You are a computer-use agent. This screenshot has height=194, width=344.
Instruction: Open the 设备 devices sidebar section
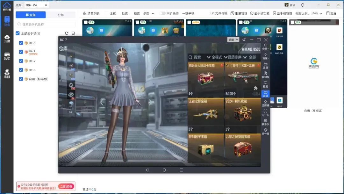7,21
